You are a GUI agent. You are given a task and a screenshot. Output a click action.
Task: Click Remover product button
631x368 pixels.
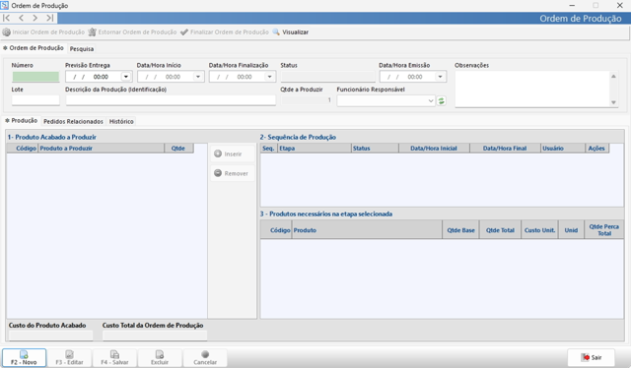pyautogui.click(x=233, y=173)
